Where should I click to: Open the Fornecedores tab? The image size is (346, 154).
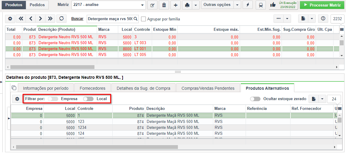click(92, 88)
